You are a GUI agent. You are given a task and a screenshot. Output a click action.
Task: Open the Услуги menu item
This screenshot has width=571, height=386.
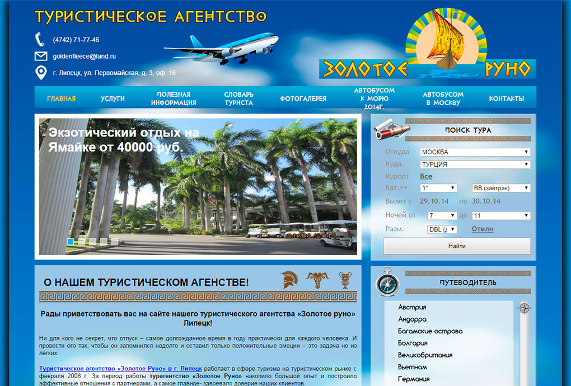113,98
